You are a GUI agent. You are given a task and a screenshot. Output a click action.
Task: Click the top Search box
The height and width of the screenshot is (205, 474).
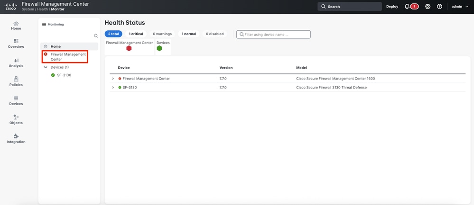350,7
